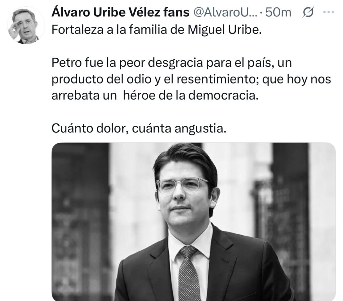Click the @AlvaroU... account handle
Viewport: 343px width, 301px height.
click(x=225, y=12)
